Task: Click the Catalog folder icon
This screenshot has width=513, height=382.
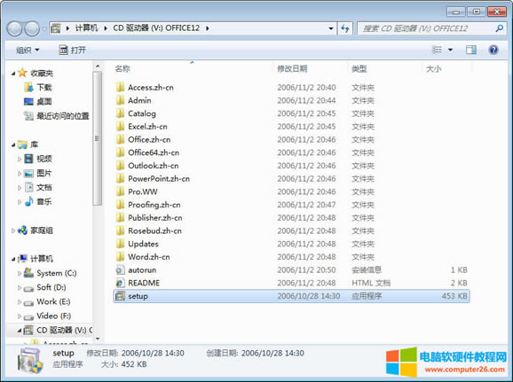Action: click(x=121, y=113)
